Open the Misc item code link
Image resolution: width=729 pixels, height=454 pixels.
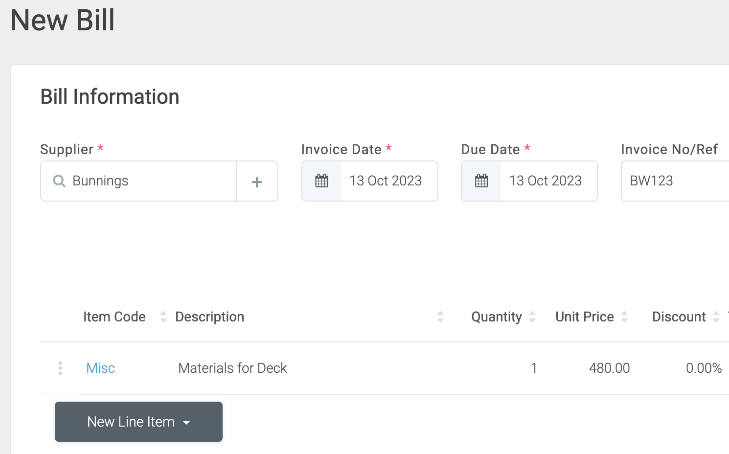tap(100, 368)
